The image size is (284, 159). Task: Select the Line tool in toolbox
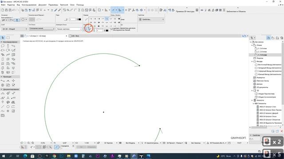click(3, 107)
